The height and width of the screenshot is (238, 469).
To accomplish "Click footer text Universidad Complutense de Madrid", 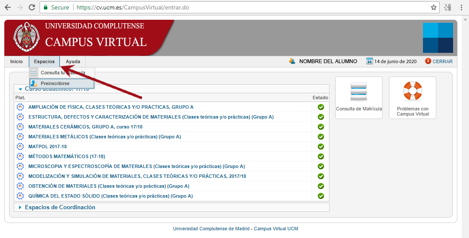I will [211, 229].
